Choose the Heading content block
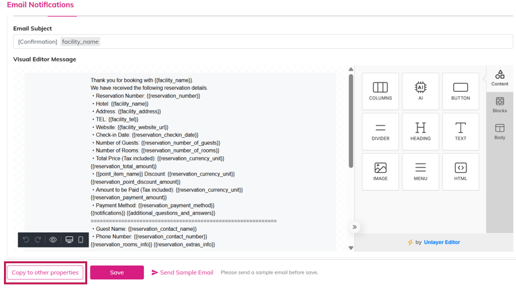 420,132
